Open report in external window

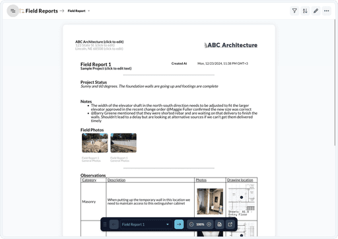coord(230,224)
